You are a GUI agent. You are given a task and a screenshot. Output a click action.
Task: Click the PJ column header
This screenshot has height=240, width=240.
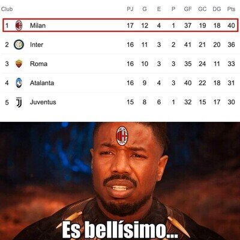[130, 9]
